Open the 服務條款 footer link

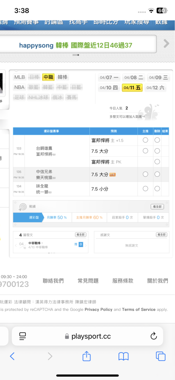(x=123, y=281)
